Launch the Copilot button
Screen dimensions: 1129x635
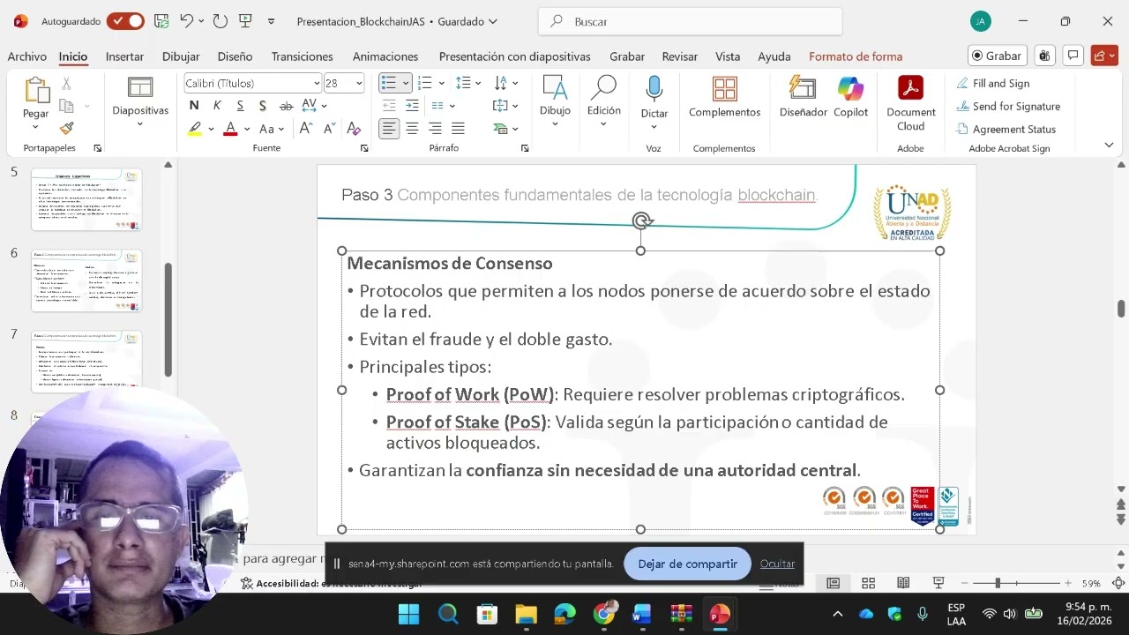[x=850, y=98]
